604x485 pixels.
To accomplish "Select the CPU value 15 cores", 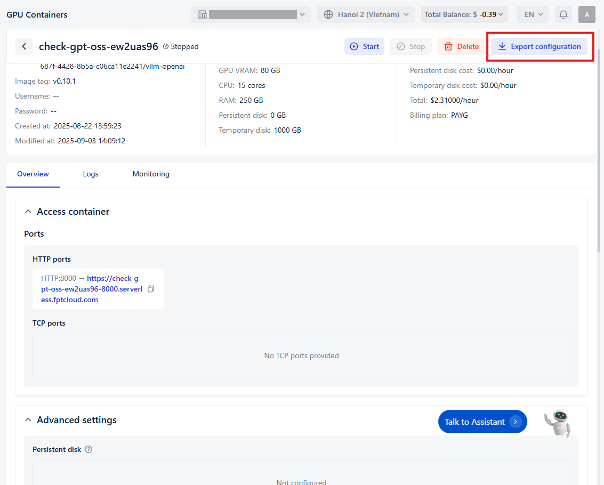I will pyautogui.click(x=252, y=85).
